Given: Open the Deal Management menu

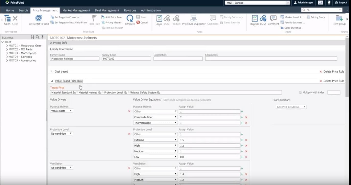Looking at the screenshot, I should tap(107, 10).
